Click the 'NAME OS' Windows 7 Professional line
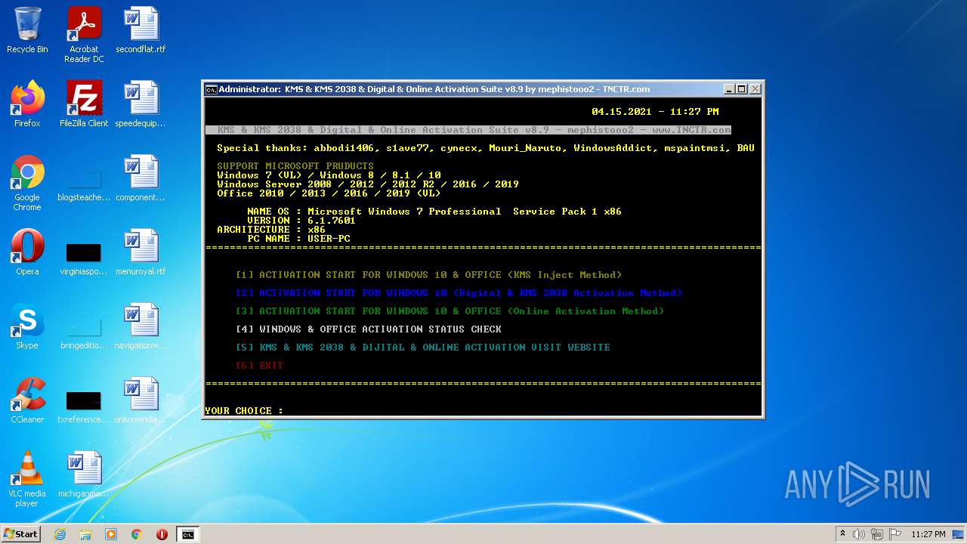The height and width of the screenshot is (544, 967). pyautogui.click(x=434, y=212)
